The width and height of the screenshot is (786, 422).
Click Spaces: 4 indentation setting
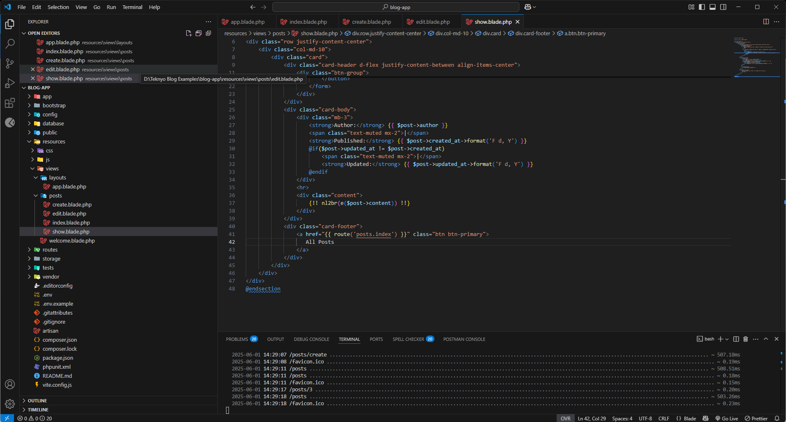[622, 418]
